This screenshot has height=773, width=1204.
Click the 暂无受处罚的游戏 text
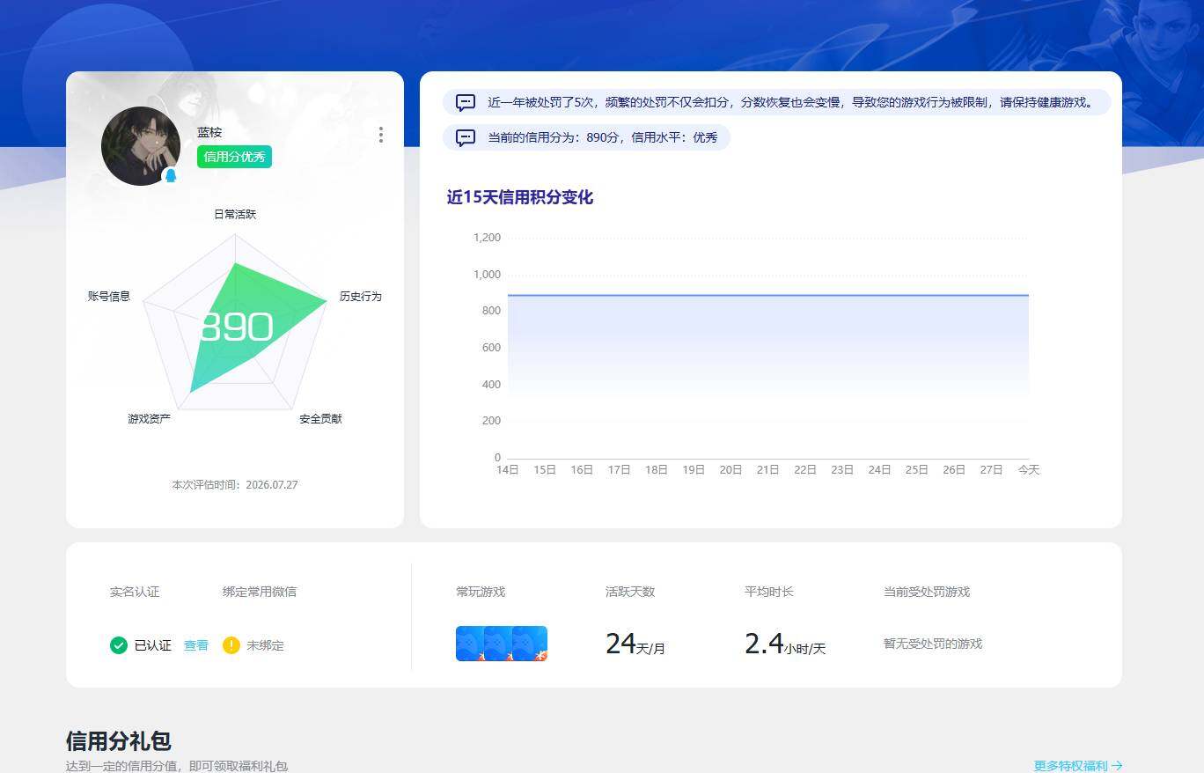tap(933, 644)
